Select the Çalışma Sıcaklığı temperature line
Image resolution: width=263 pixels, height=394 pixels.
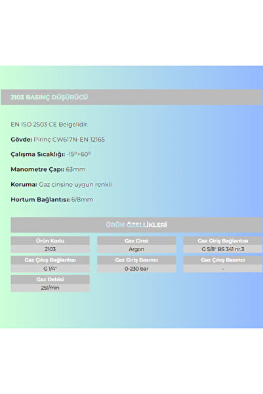point(51,154)
